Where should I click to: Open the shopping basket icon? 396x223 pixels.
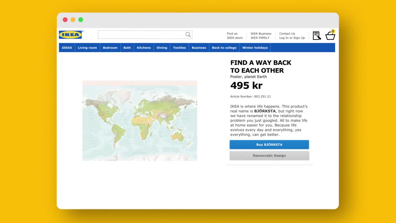click(330, 36)
